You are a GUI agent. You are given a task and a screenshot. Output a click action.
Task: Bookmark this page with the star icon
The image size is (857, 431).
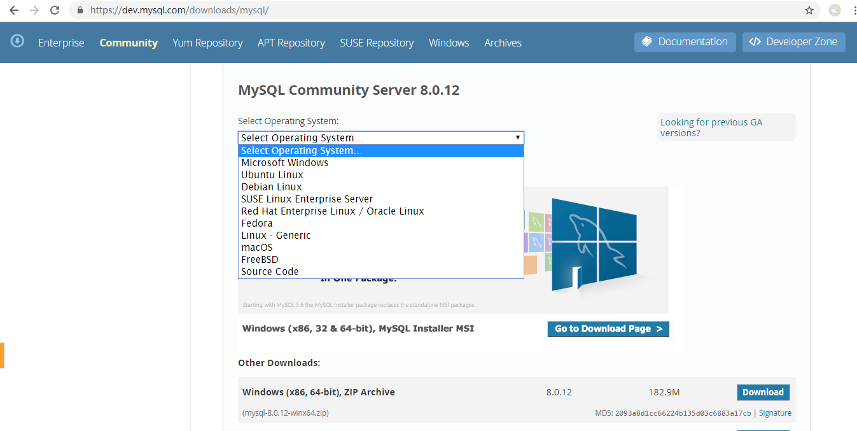click(809, 10)
